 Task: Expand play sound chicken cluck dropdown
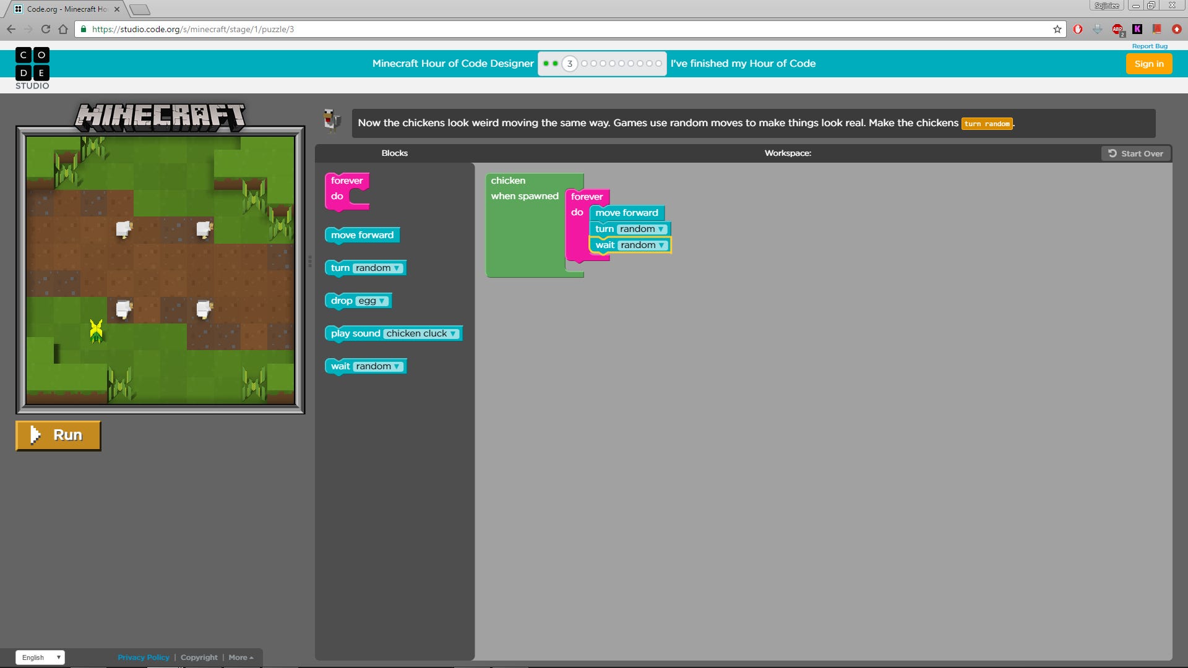422,334
